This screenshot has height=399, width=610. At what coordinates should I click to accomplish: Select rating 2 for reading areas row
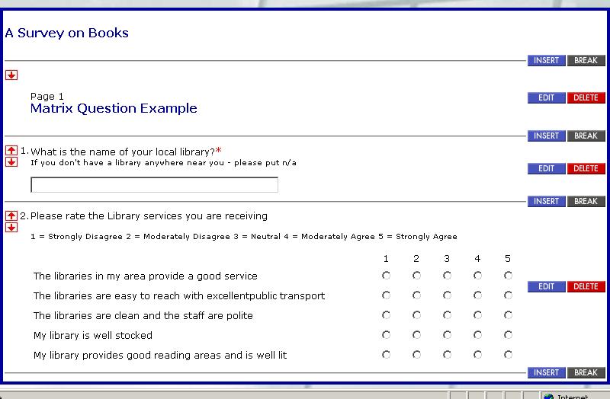(x=416, y=355)
